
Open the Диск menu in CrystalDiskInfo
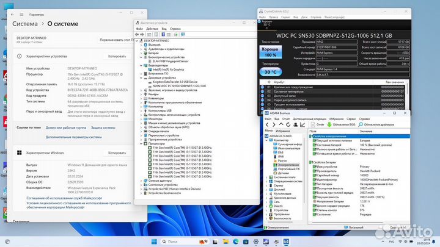click(x=306, y=16)
